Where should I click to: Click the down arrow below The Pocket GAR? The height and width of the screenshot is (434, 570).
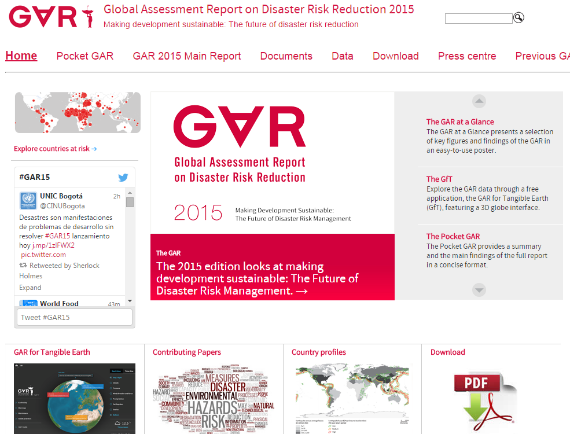tap(479, 290)
